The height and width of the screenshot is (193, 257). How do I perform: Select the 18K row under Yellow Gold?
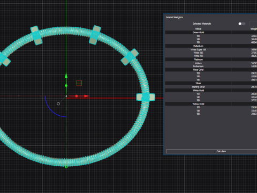coord(211,114)
